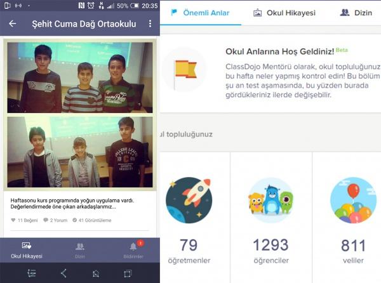Open Bildirimler notifications bell
Image resolution: width=381 pixels, height=283 pixels.
point(133,250)
